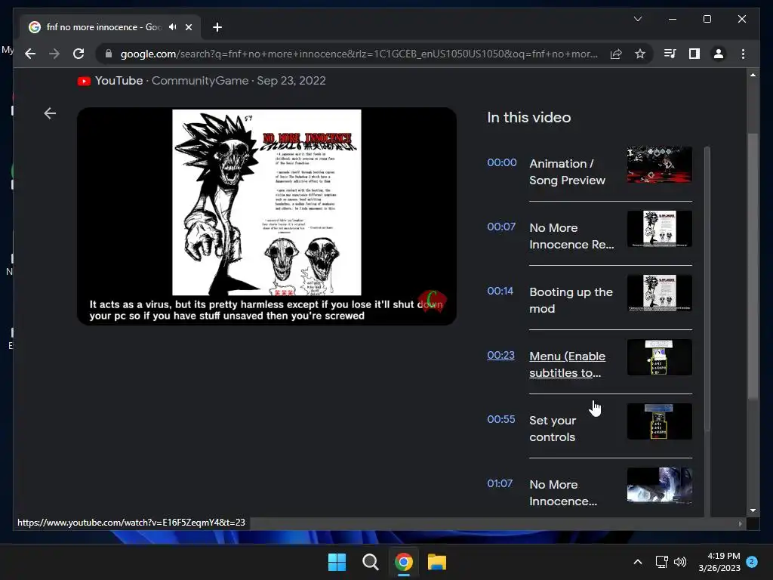773x580 pixels.
Task: Click the browser forward arrow
Action: (x=54, y=54)
